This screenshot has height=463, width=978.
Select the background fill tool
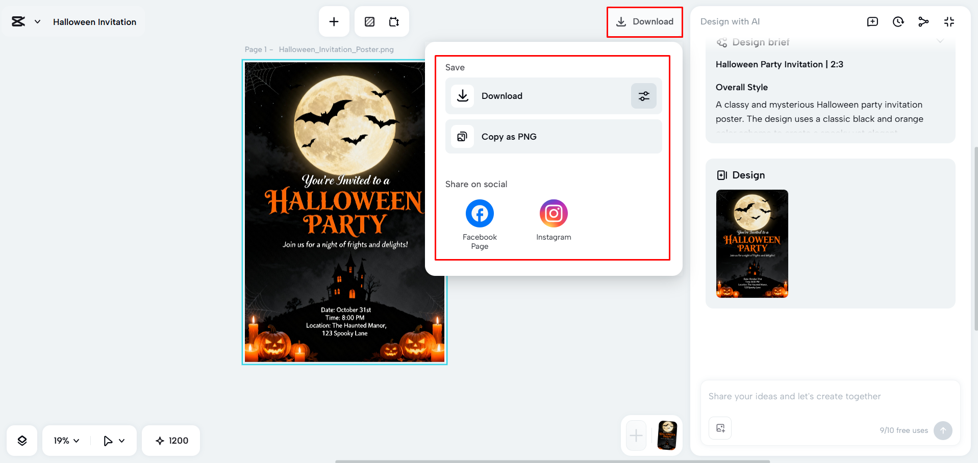coord(369,21)
